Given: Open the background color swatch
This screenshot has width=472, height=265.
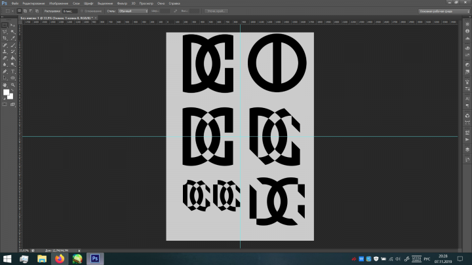Looking at the screenshot, I should (x=11, y=97).
